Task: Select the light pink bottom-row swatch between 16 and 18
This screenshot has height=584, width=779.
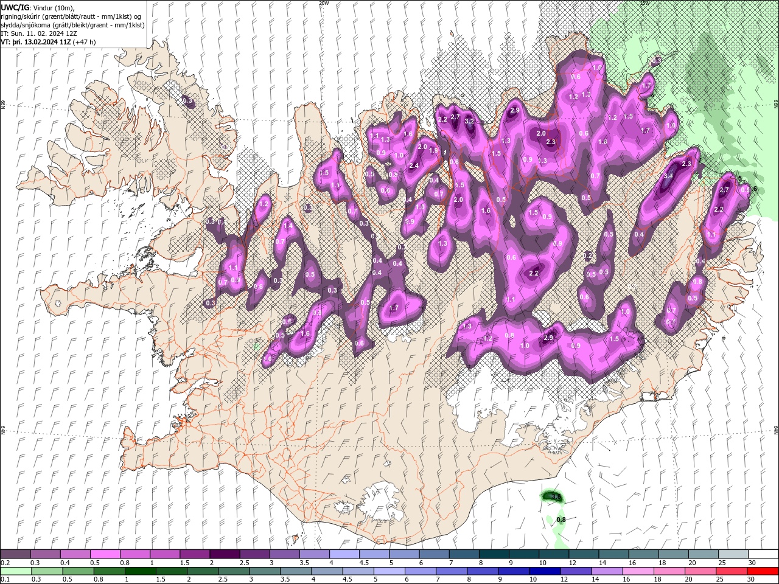Action: pos(638,571)
